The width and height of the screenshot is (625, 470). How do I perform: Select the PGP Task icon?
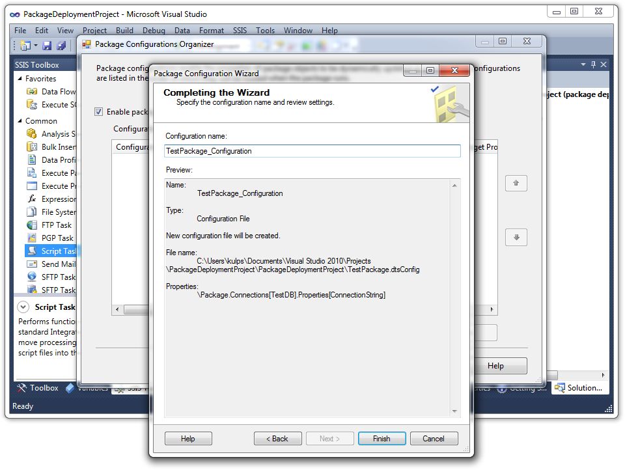click(31, 238)
